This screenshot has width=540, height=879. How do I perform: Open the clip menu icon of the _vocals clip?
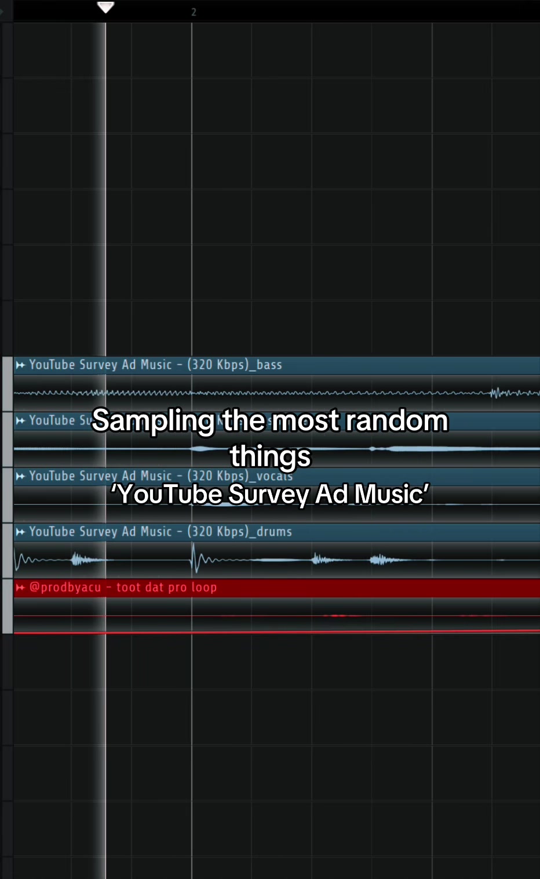(20, 476)
